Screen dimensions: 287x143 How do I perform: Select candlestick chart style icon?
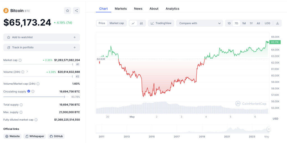(141, 23)
